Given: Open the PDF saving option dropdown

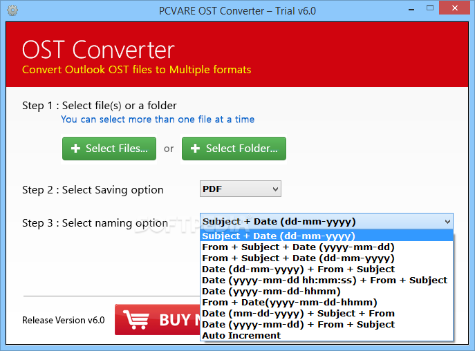Looking at the screenshot, I should (x=241, y=189).
